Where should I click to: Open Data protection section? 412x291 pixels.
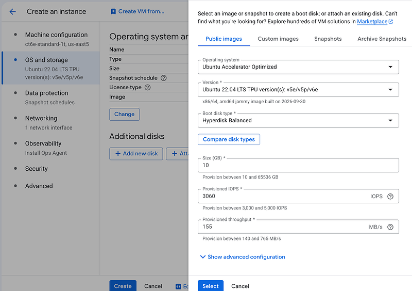point(51,98)
